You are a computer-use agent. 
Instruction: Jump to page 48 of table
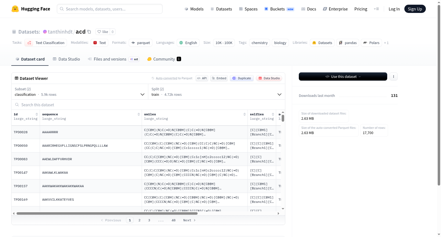pos(174,220)
